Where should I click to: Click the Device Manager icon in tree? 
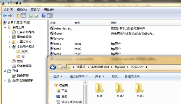(x=14, y=66)
